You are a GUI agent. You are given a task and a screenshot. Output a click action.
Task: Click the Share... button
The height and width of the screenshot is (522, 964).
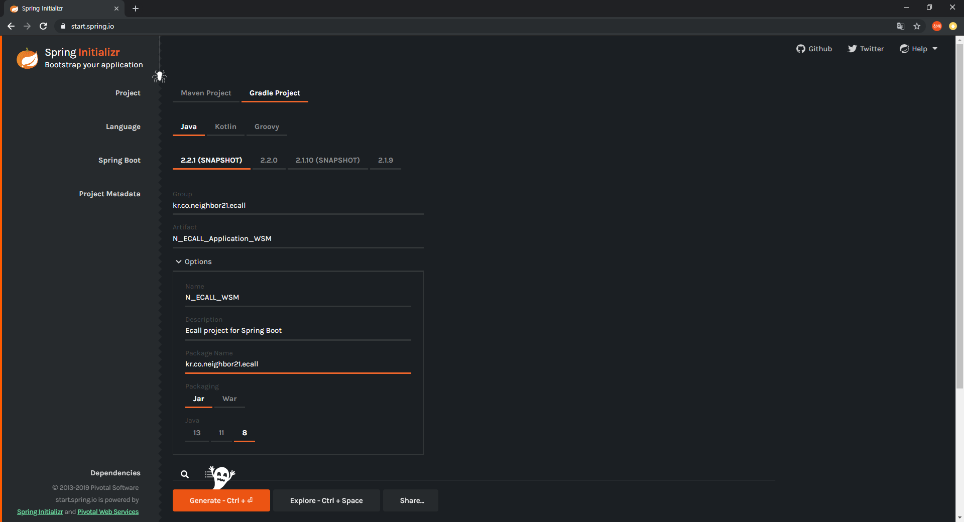412,500
